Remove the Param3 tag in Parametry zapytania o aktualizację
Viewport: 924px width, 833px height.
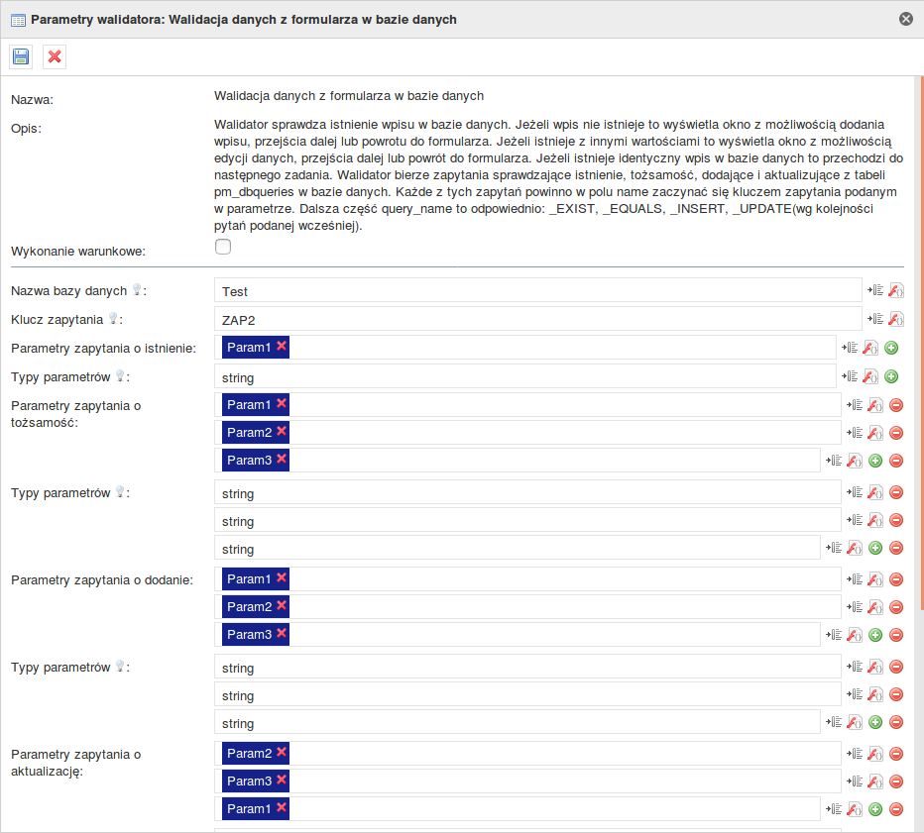[283, 781]
